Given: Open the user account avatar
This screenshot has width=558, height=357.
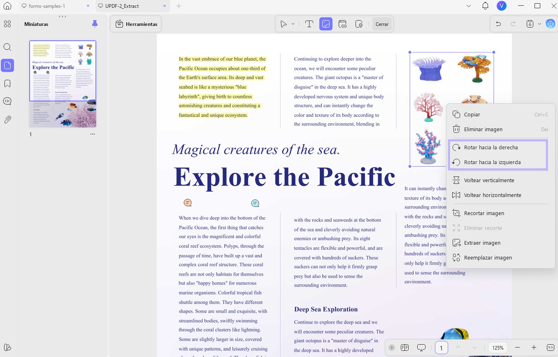Looking at the screenshot, I should [501, 6].
